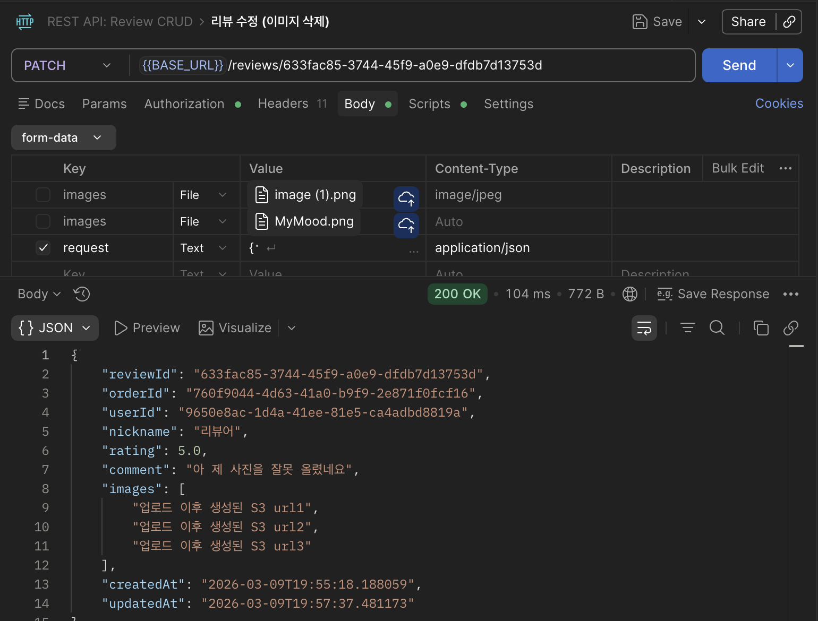Open the Cookies link
Screen dimensions: 818x621
(779, 103)
